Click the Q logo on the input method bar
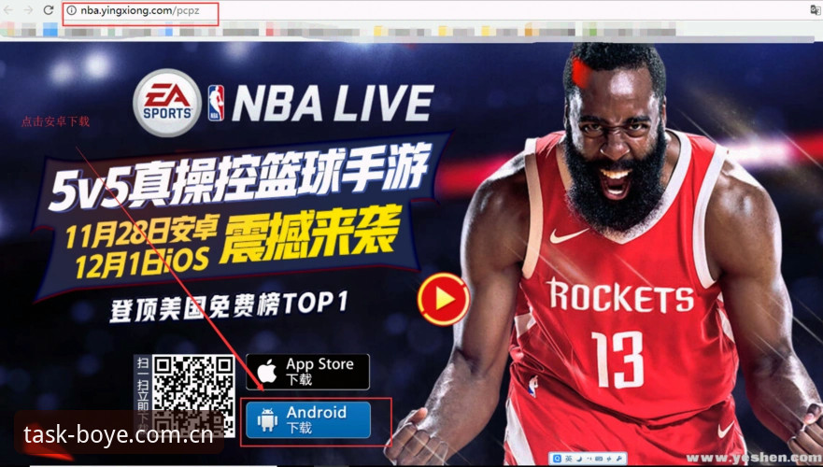The width and height of the screenshot is (823, 467). coord(558,459)
